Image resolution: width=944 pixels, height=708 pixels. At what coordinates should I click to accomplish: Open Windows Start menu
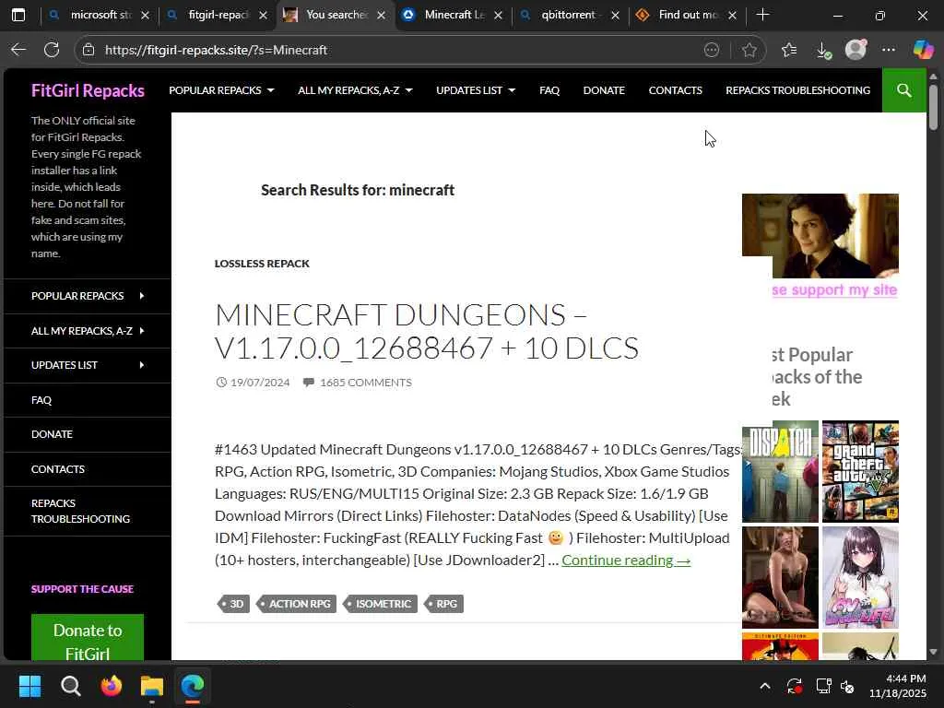tap(29, 686)
